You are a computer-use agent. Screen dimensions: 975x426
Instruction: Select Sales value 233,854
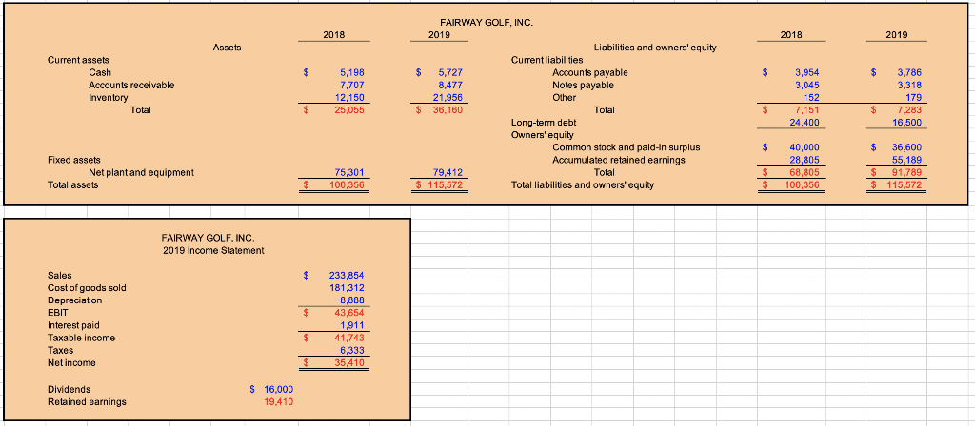[x=347, y=275]
